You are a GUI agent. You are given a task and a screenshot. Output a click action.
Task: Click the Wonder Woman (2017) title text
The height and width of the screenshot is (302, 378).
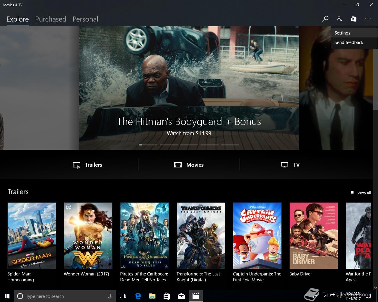click(87, 274)
